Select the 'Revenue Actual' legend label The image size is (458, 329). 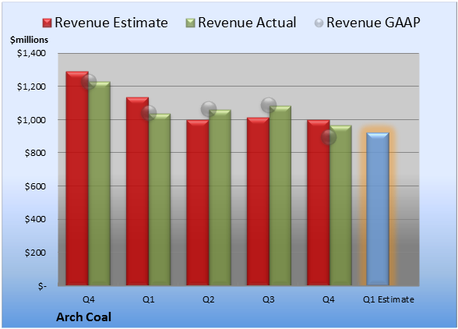(247, 23)
